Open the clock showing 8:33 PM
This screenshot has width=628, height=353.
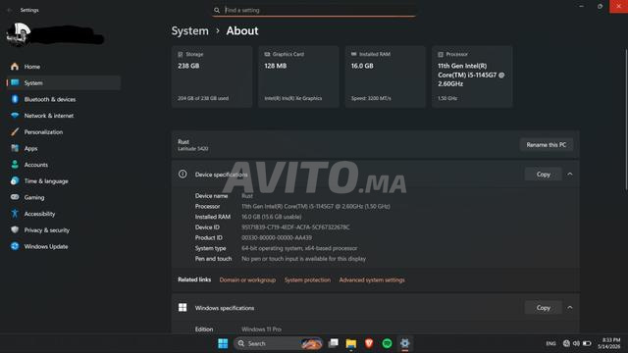608,343
